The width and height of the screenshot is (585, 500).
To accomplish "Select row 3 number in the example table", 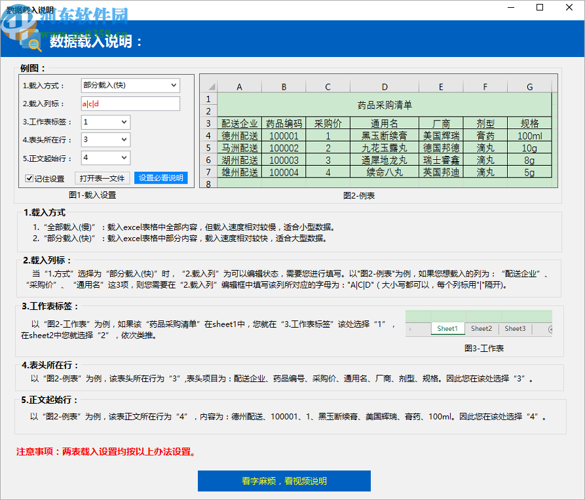I will click(x=209, y=123).
